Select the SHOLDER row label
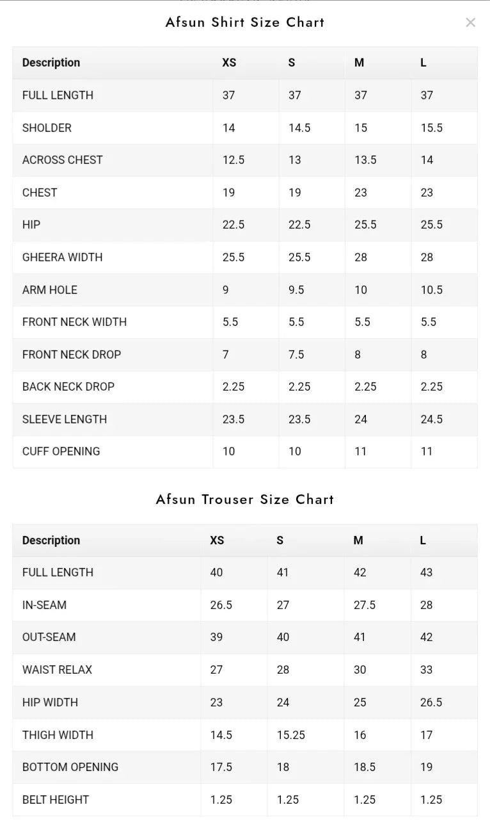490x830 pixels. click(47, 128)
